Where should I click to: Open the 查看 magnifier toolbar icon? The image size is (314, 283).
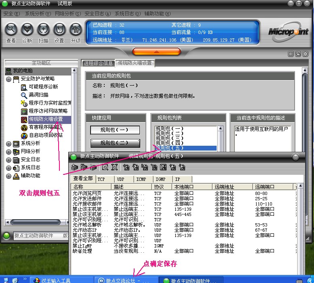[11, 29]
